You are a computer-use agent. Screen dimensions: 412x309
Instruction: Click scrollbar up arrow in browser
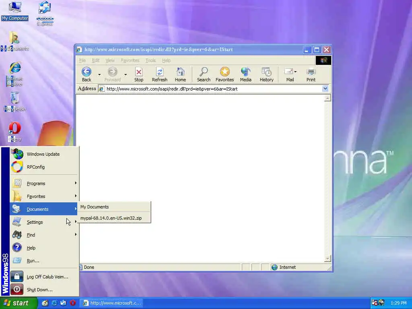(328, 98)
